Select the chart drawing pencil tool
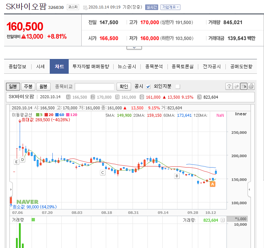Image resolution: width=264 pixels, height=248 pixels. pyautogui.click(x=236, y=86)
